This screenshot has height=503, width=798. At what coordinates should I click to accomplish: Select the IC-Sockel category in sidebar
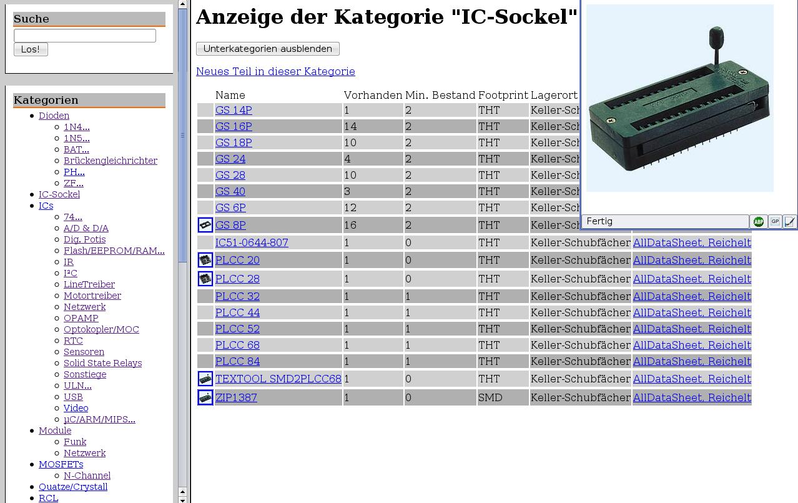pyautogui.click(x=59, y=194)
